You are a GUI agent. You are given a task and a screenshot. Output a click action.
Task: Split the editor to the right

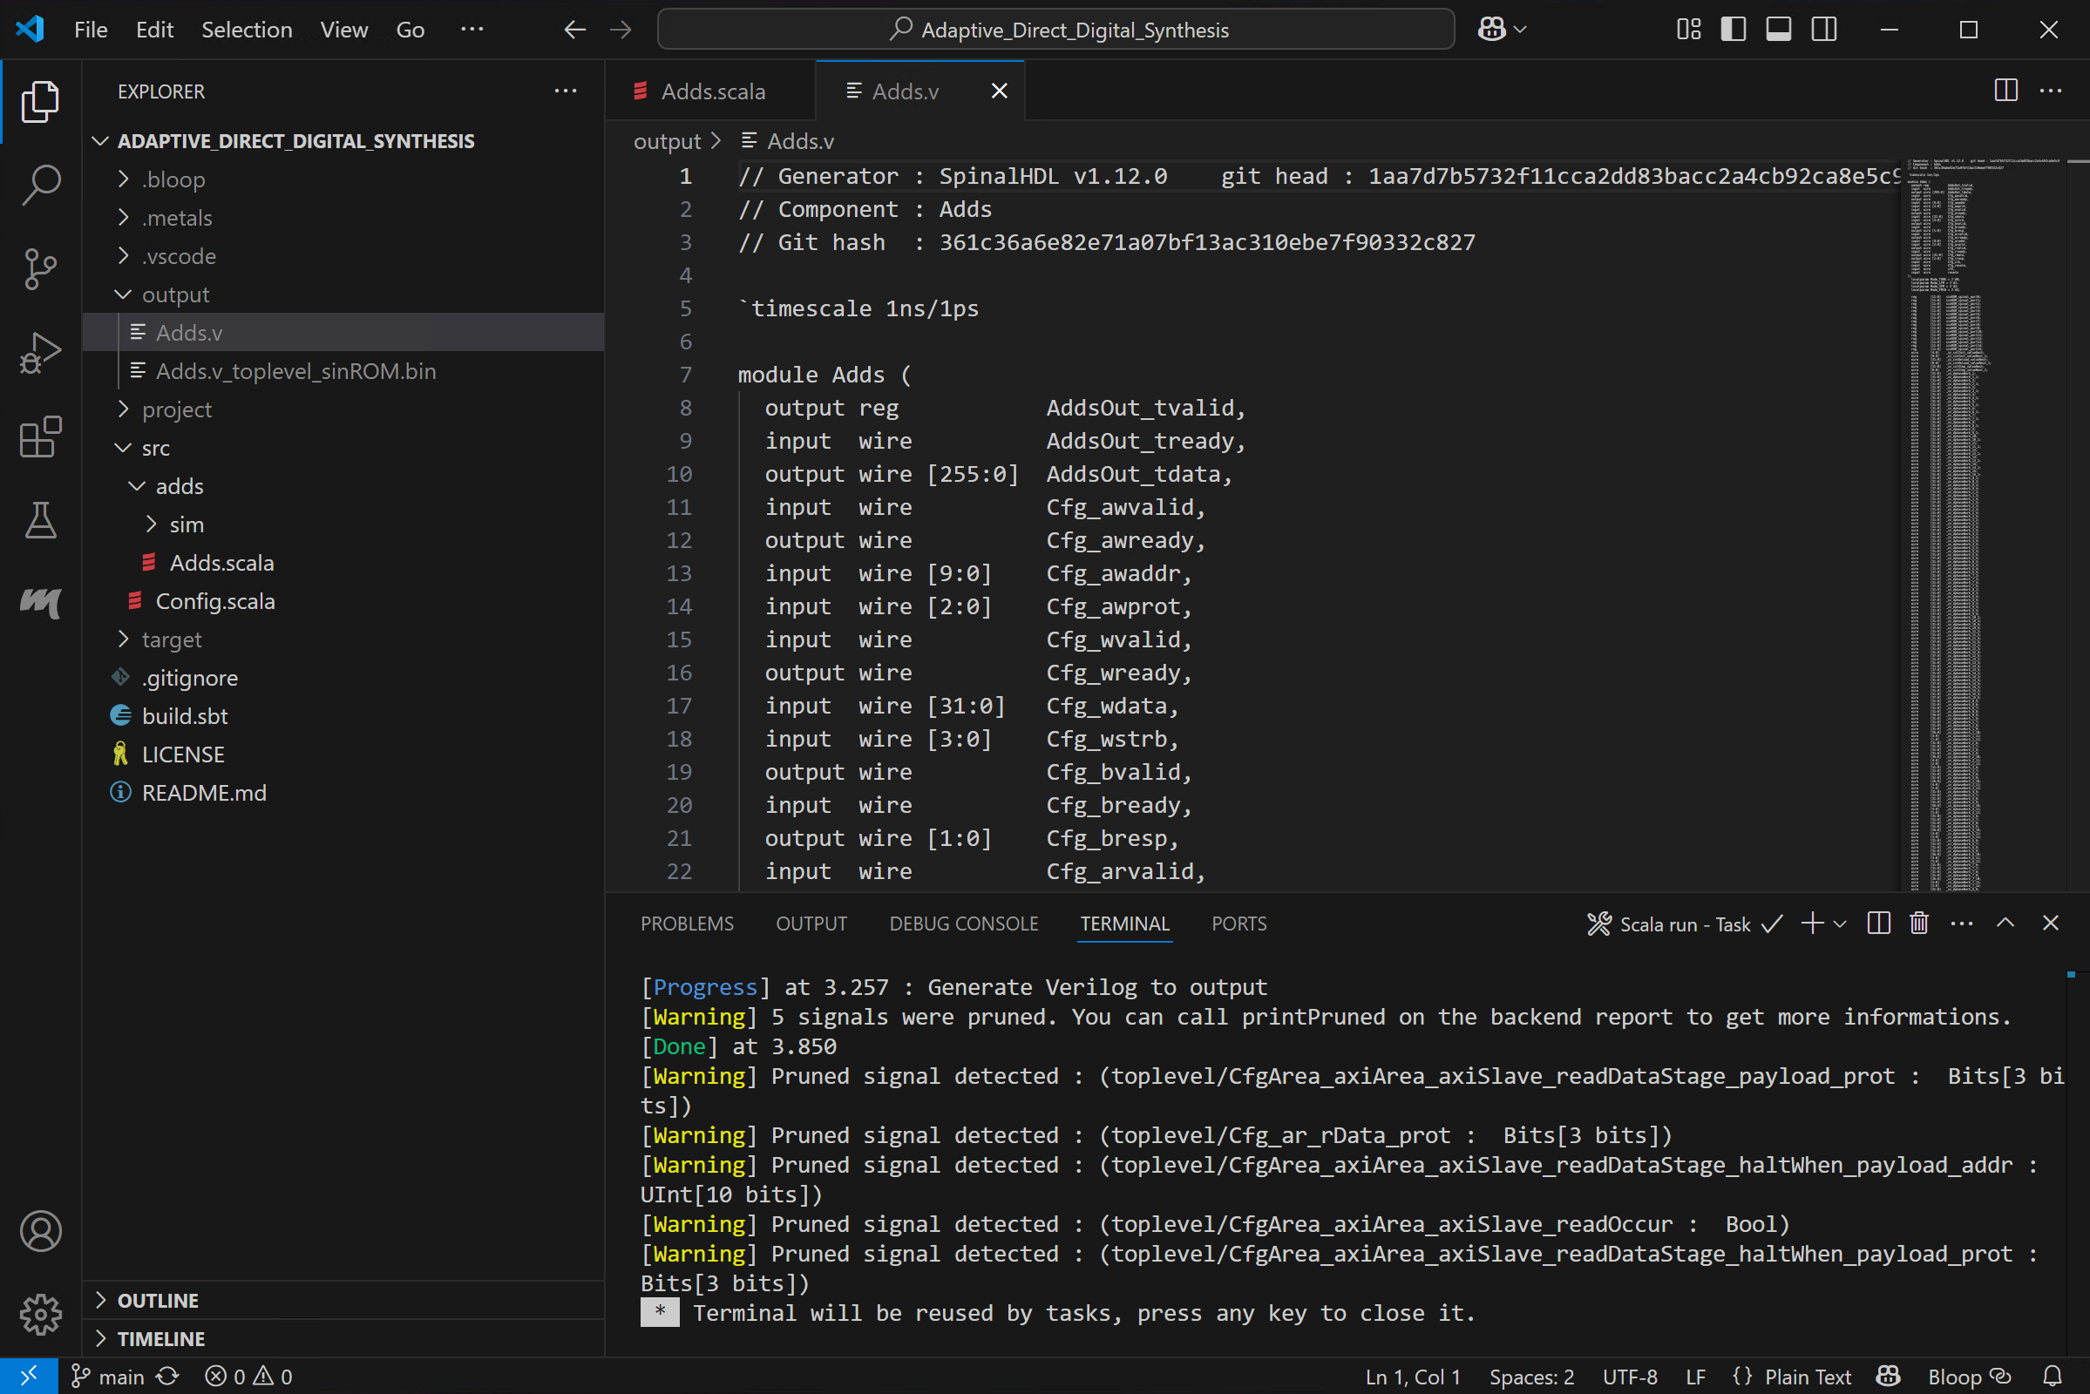click(2005, 91)
